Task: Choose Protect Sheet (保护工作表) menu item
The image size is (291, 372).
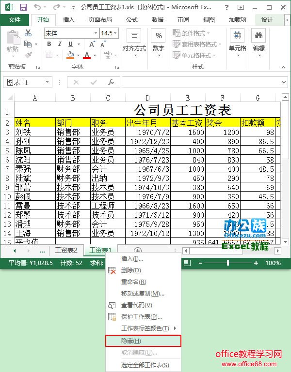Action: click(143, 317)
